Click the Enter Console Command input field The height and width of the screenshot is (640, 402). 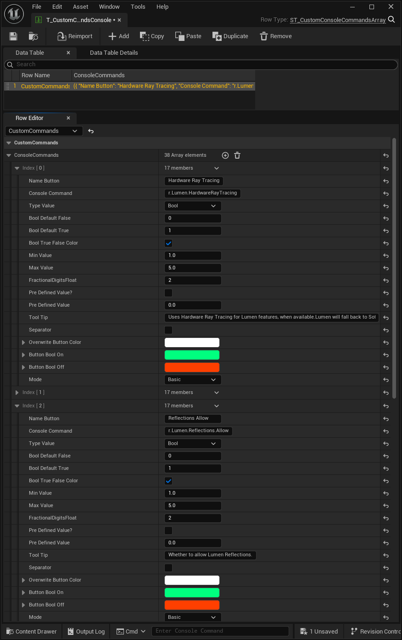coord(220,631)
